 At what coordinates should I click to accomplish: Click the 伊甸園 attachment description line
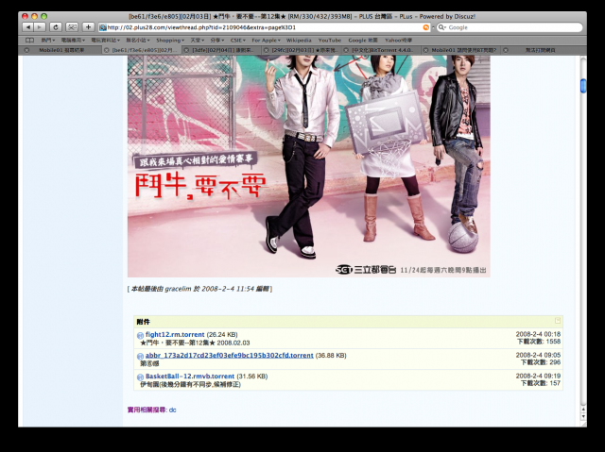tap(190, 384)
